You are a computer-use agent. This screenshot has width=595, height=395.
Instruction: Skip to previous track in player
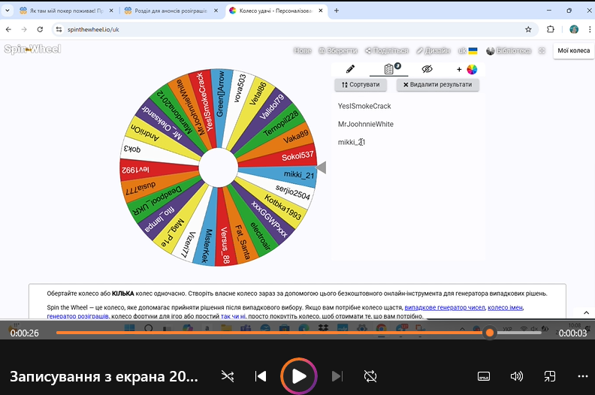point(261,375)
